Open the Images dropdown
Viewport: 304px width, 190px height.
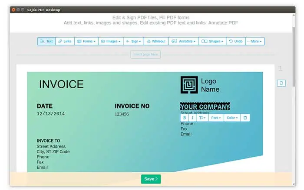(111, 42)
